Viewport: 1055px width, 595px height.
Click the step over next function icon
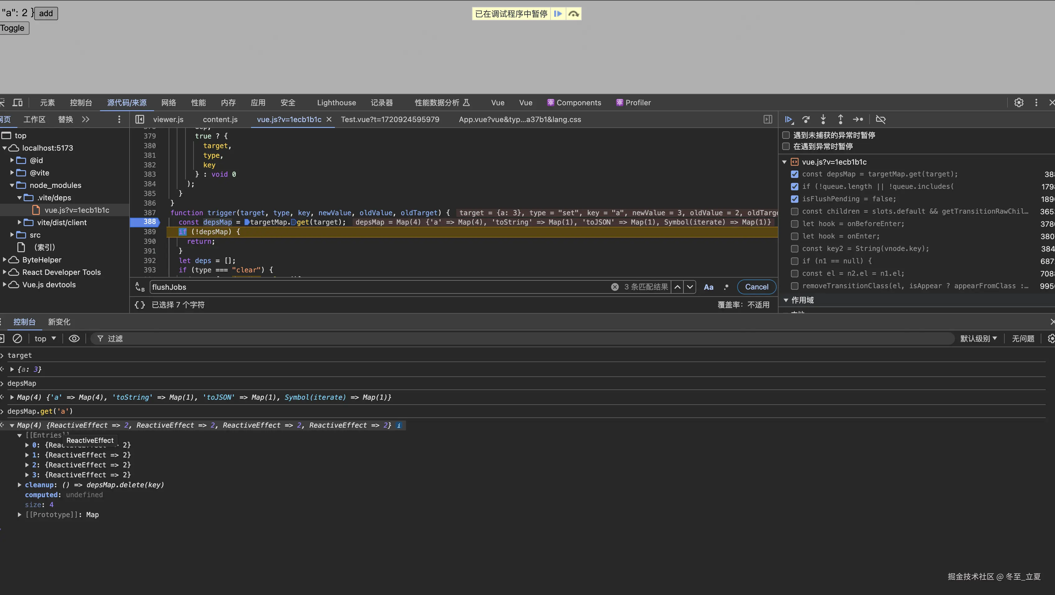806,120
